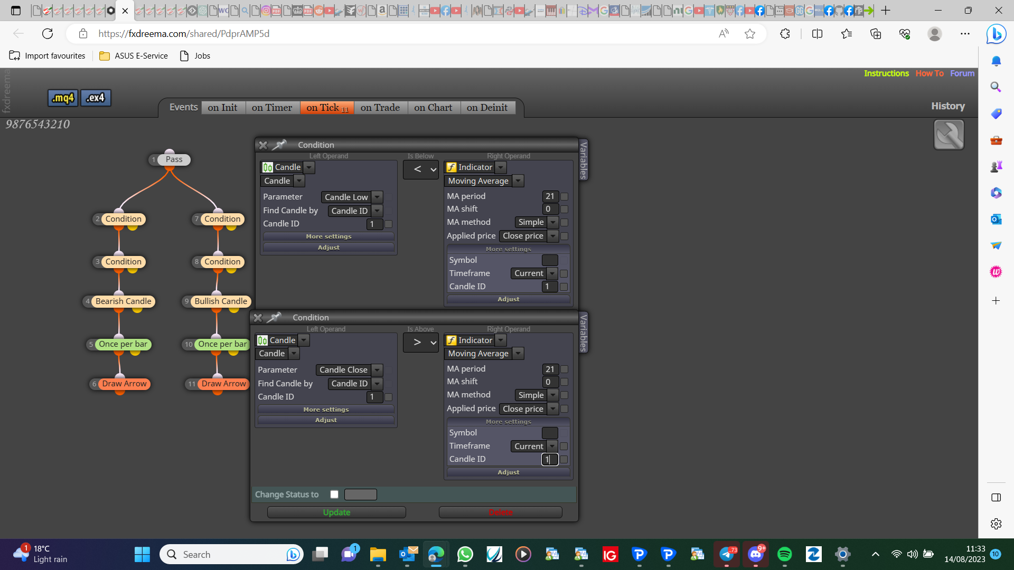1014x570 pixels.
Task: Switch to the on Init event tab
Action: coord(223,108)
